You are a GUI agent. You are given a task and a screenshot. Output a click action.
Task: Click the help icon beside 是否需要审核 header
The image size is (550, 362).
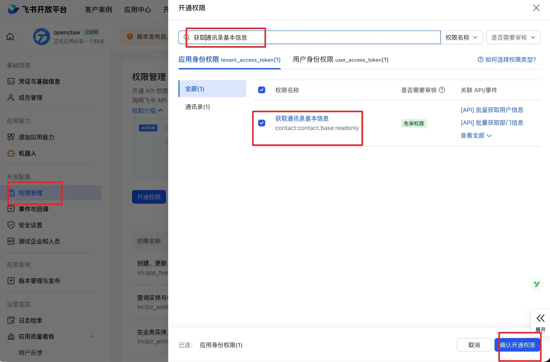tap(442, 90)
